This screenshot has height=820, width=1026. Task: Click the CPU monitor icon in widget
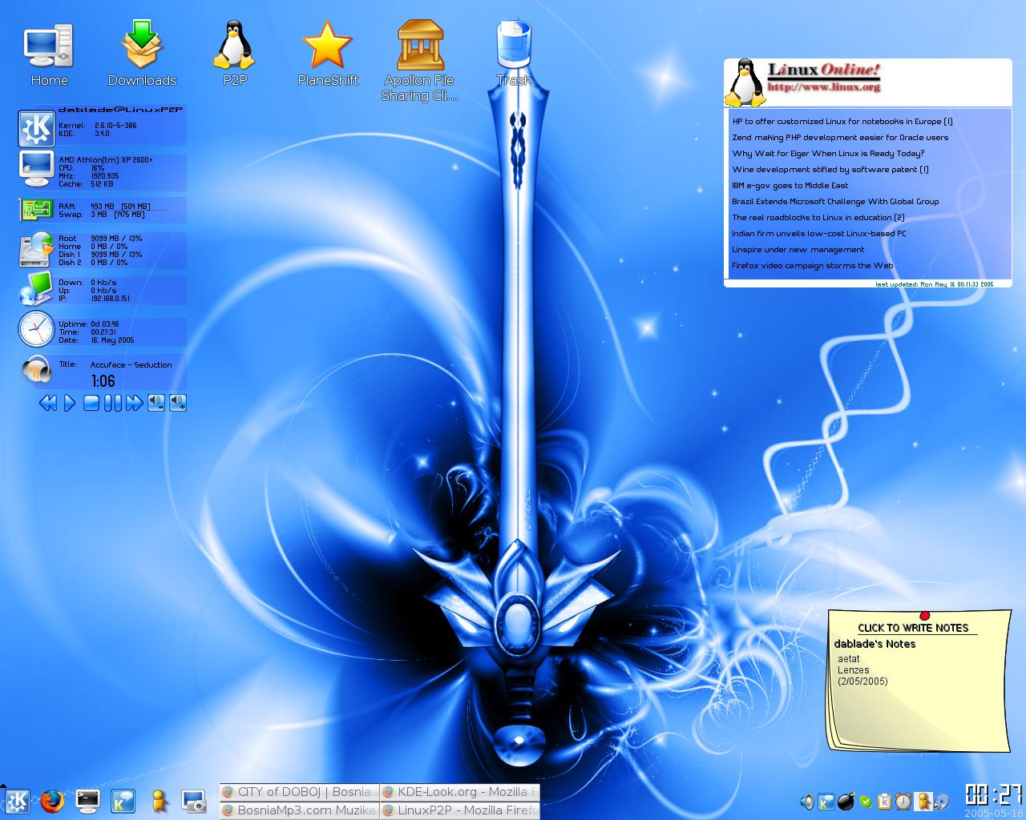36,170
